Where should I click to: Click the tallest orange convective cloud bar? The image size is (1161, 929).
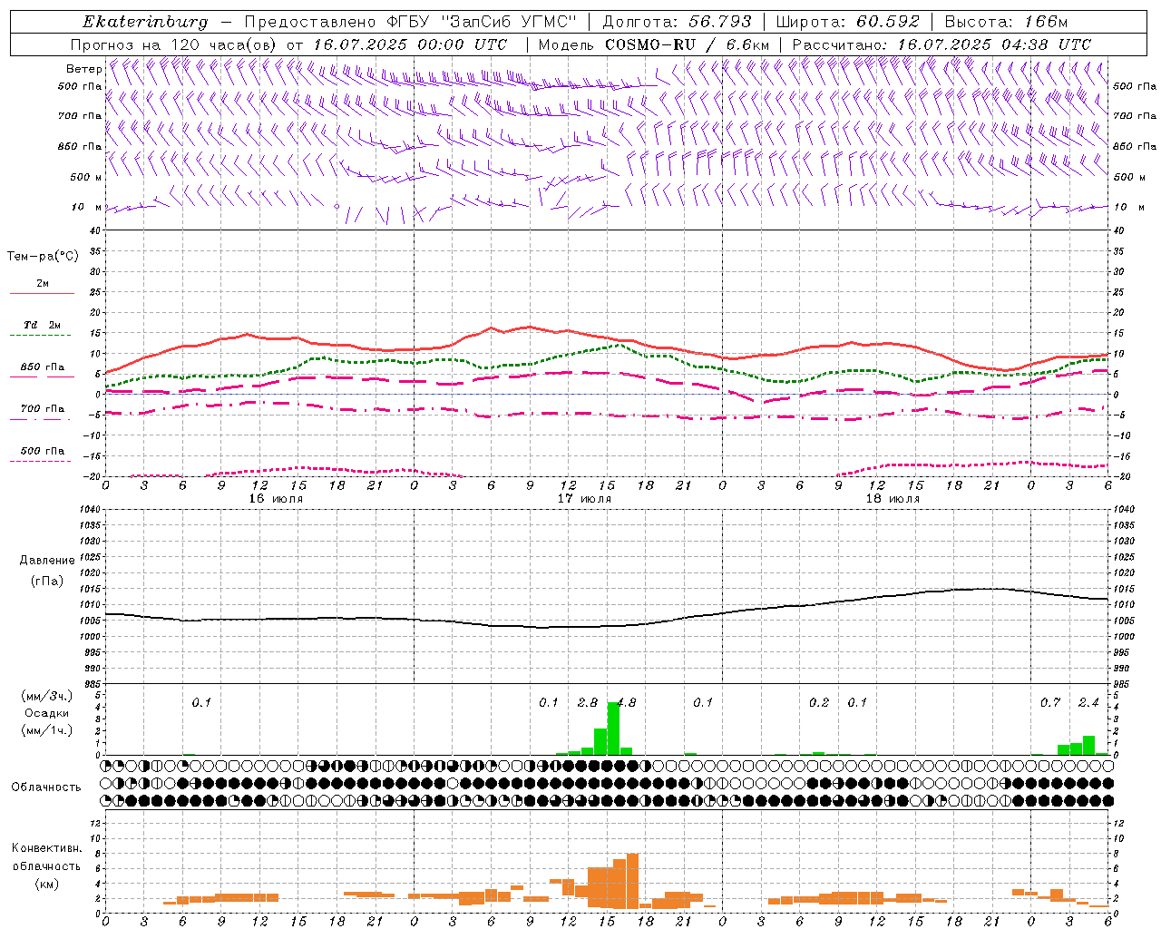coord(632,881)
